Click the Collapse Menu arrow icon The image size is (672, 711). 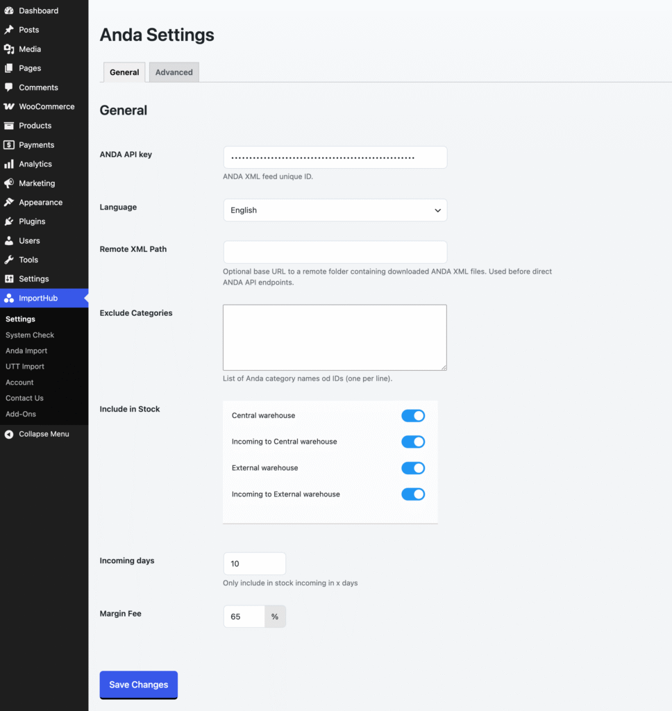tap(8, 435)
